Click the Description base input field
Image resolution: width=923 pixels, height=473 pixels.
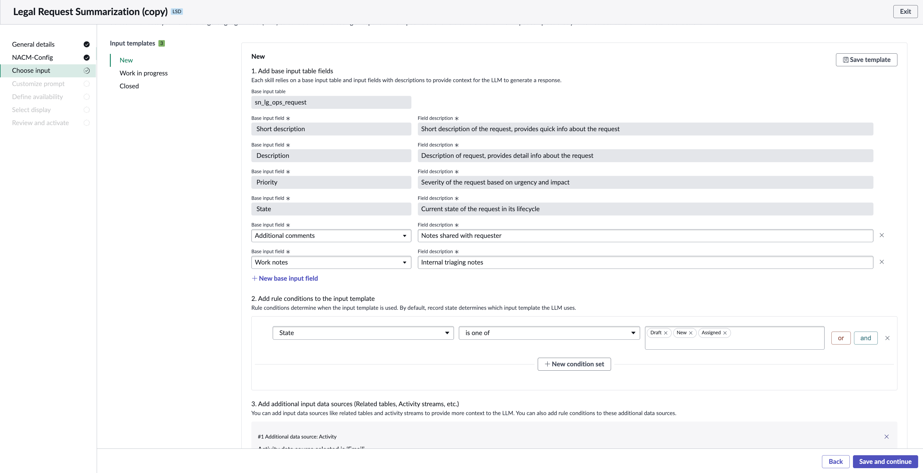click(x=331, y=155)
